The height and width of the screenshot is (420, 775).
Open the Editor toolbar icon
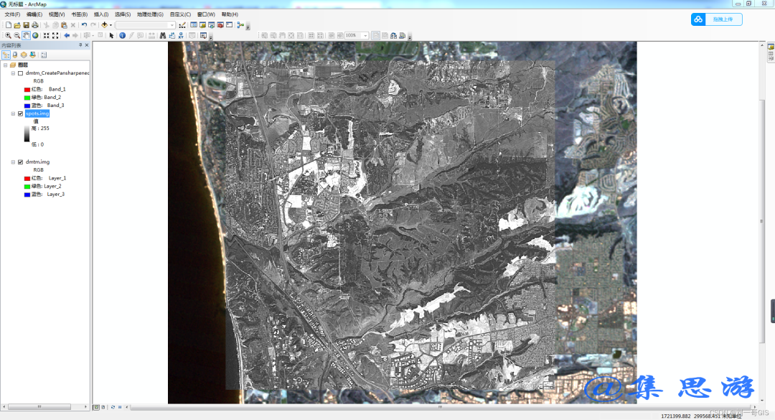tap(182, 24)
